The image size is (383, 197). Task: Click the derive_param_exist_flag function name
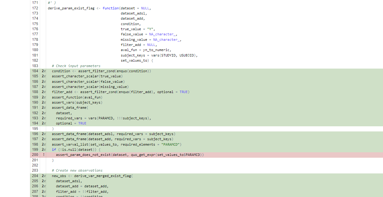(x=71, y=8)
